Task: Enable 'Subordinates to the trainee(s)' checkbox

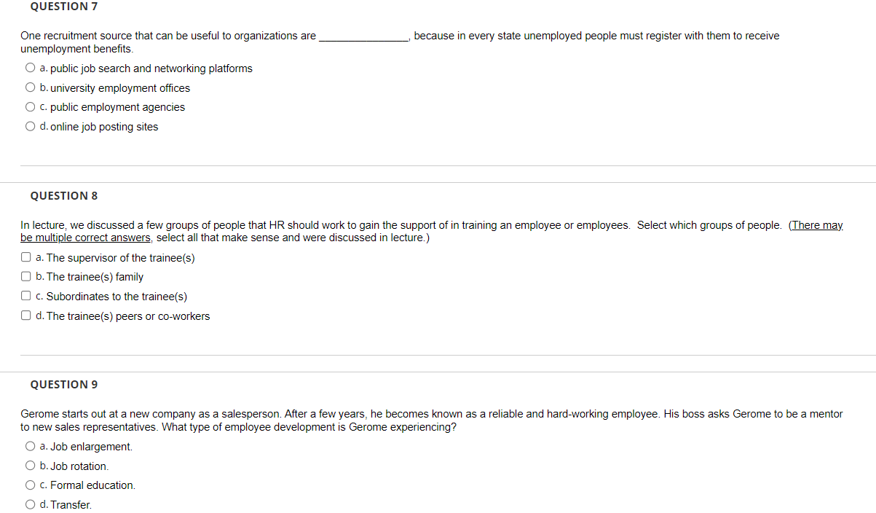Action: point(25,294)
